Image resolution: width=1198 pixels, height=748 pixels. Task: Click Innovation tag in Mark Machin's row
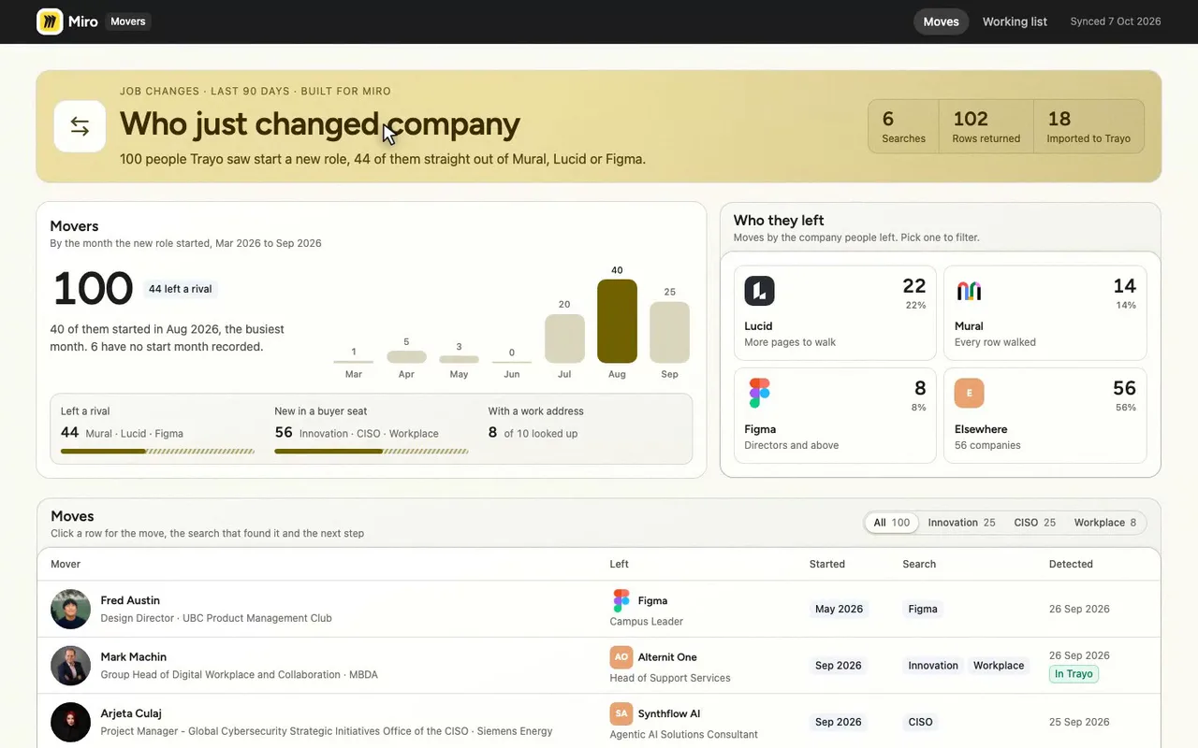point(933,666)
